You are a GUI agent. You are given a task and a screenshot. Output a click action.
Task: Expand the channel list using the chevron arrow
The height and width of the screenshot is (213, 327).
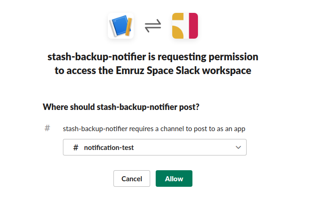(238, 148)
